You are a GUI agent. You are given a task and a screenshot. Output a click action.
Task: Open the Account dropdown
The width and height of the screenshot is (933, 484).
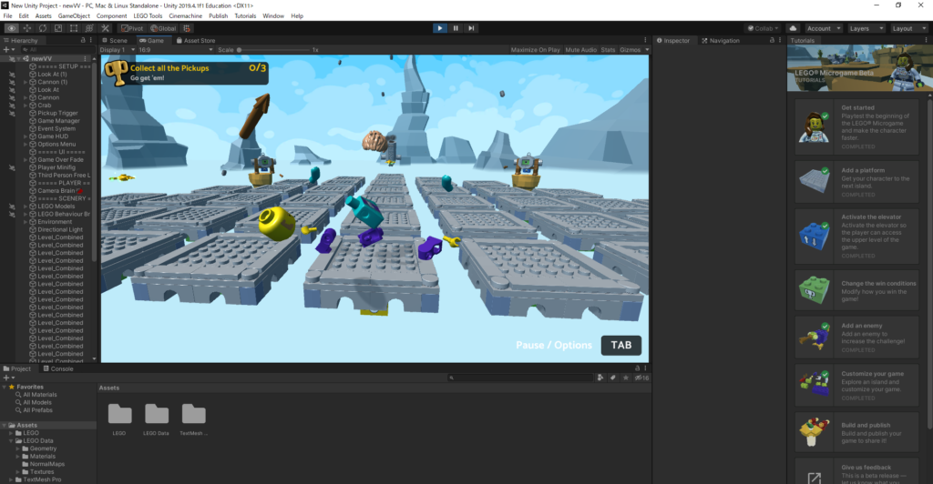pos(823,28)
